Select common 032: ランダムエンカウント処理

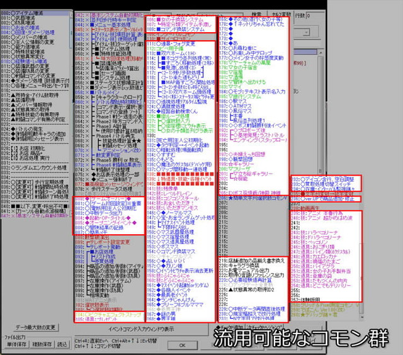(x=35, y=168)
